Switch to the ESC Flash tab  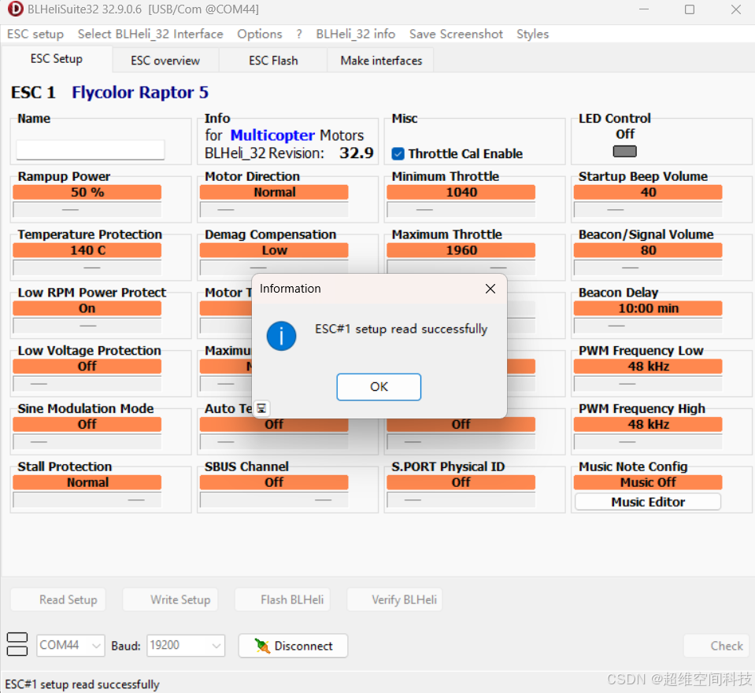tap(273, 61)
